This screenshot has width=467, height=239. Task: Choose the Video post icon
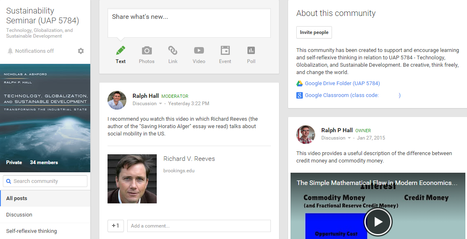pyautogui.click(x=199, y=51)
